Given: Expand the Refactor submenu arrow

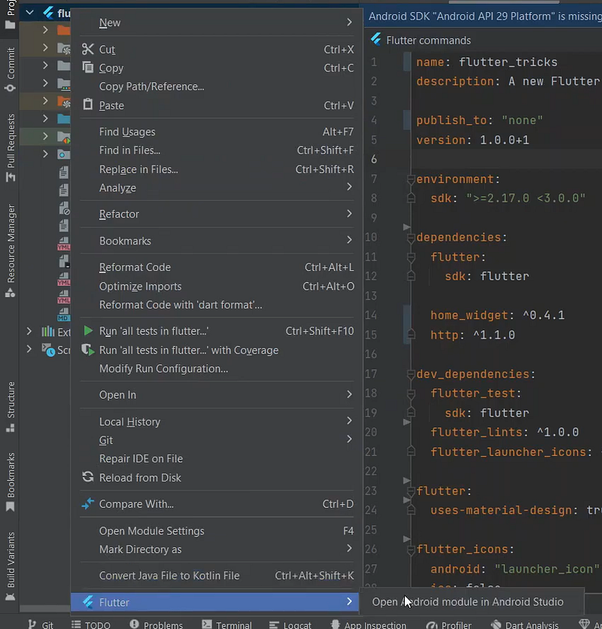Looking at the screenshot, I should (349, 214).
